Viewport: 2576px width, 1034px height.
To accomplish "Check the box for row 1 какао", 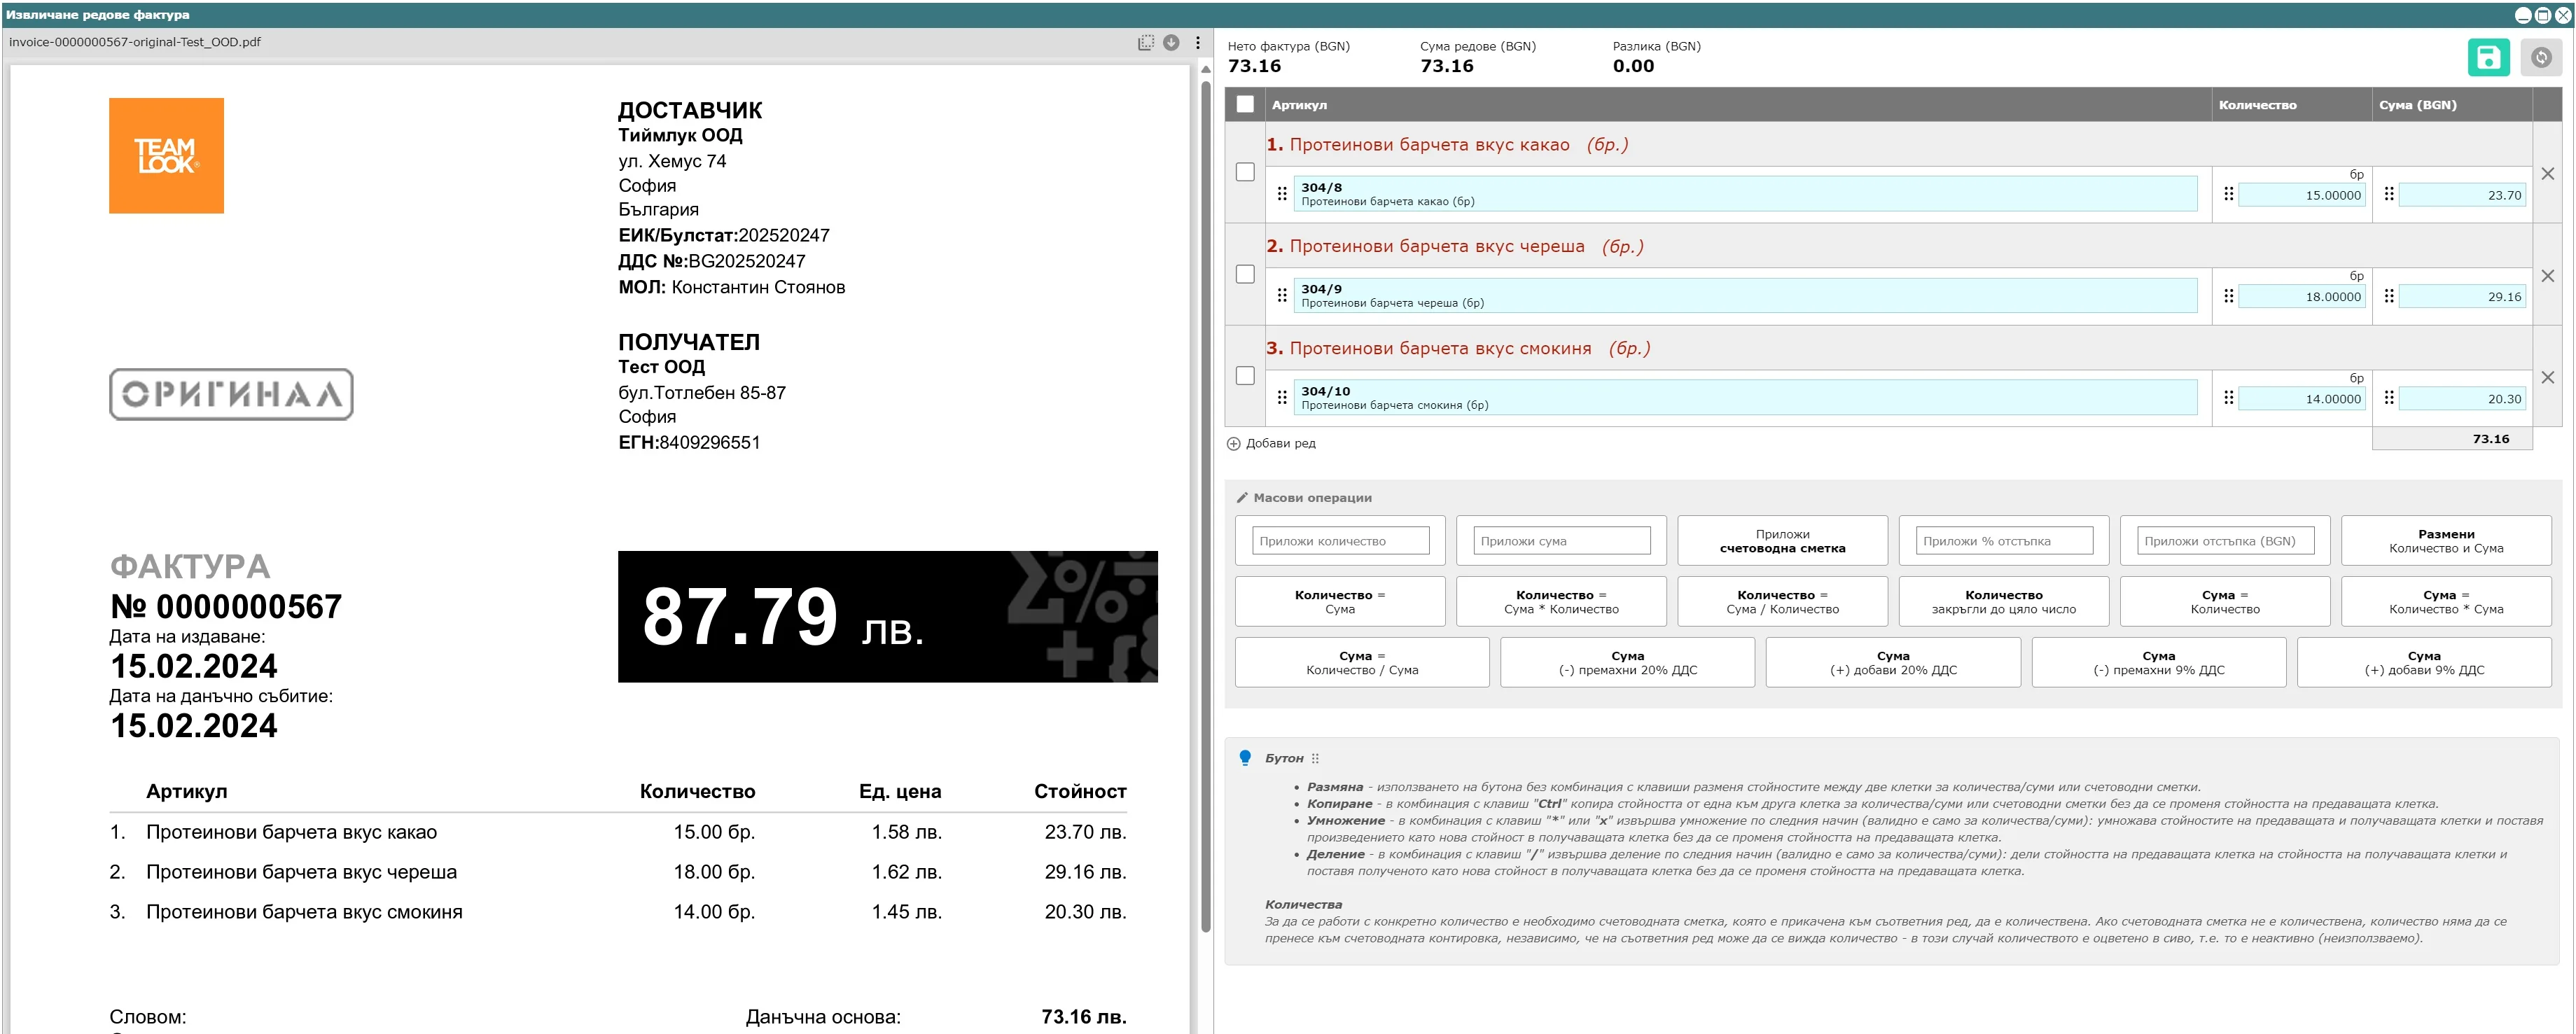I will coord(1245,172).
